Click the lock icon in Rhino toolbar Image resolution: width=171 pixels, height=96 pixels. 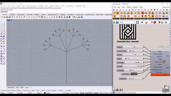point(57,17)
